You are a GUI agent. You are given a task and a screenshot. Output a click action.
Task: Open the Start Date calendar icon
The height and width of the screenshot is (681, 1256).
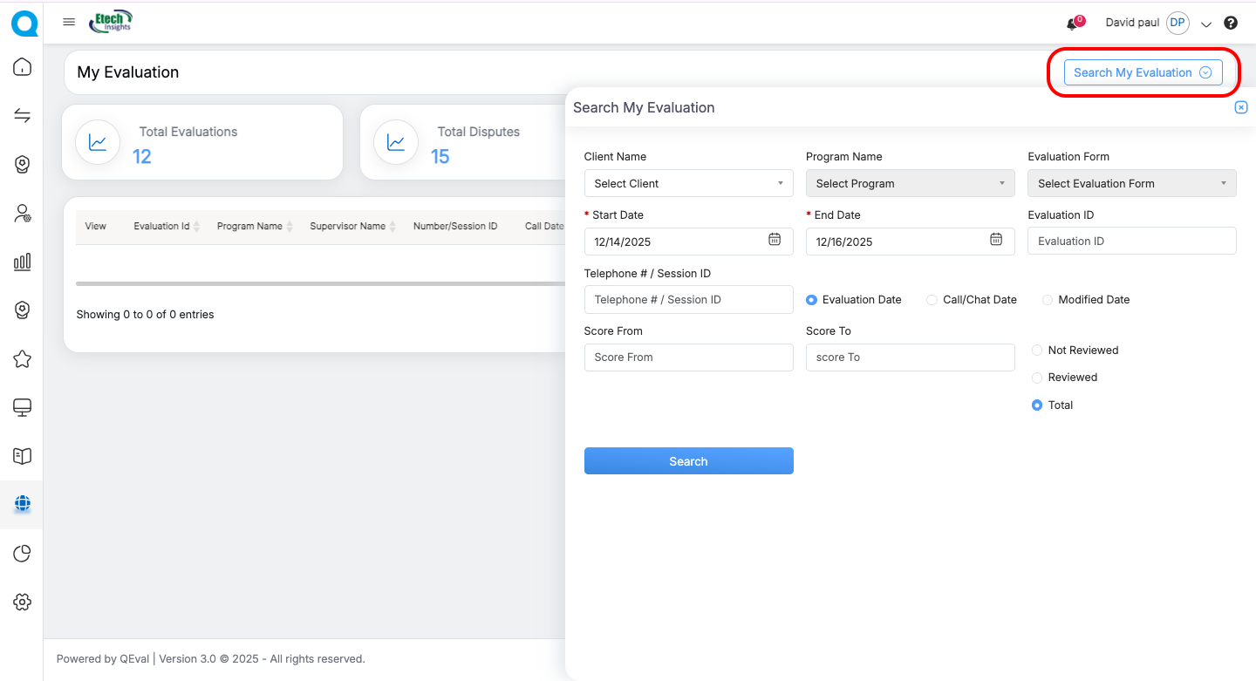(x=774, y=240)
